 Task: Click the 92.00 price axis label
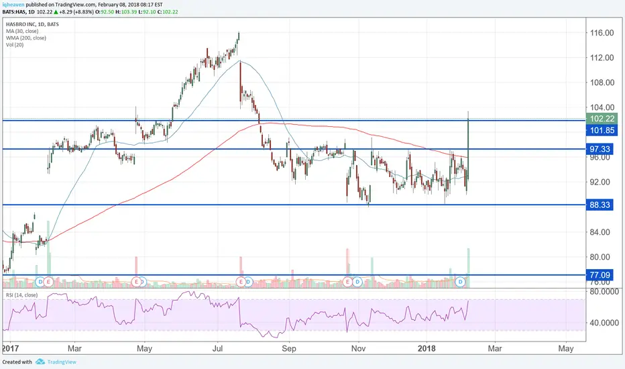tap(600, 182)
